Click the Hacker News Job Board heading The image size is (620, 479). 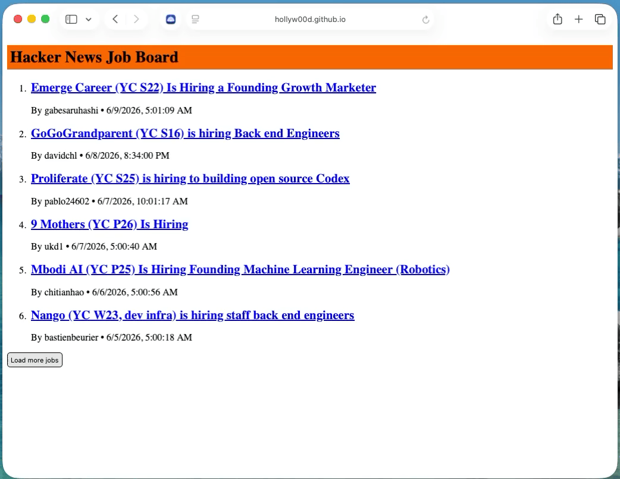[x=94, y=57]
